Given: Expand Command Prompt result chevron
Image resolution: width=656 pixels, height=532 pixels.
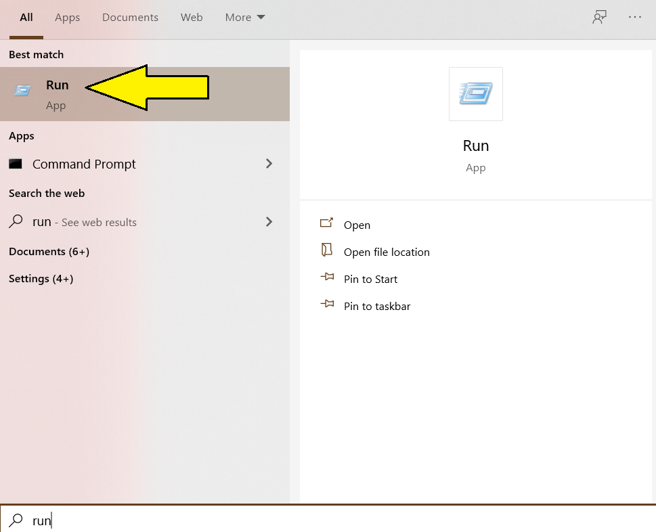Looking at the screenshot, I should point(269,164).
